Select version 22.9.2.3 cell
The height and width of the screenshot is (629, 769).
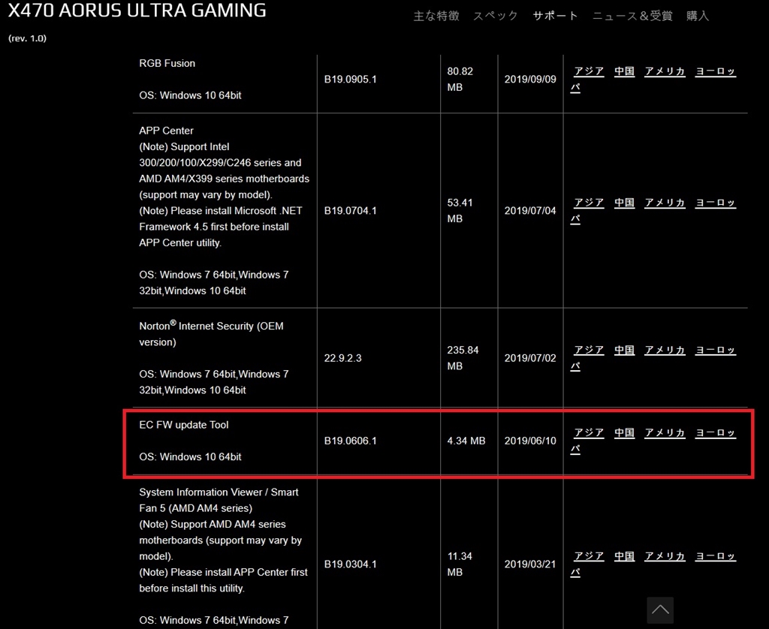pos(342,358)
